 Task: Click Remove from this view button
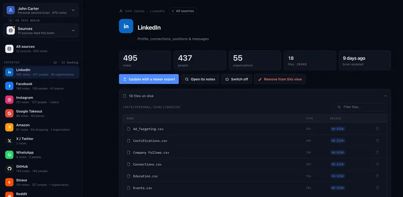point(280,79)
